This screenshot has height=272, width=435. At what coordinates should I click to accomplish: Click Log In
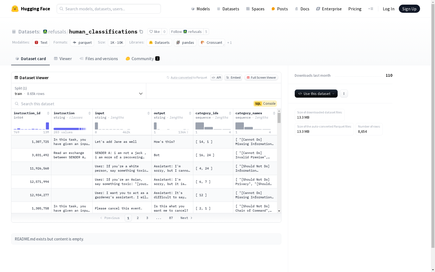point(389,9)
